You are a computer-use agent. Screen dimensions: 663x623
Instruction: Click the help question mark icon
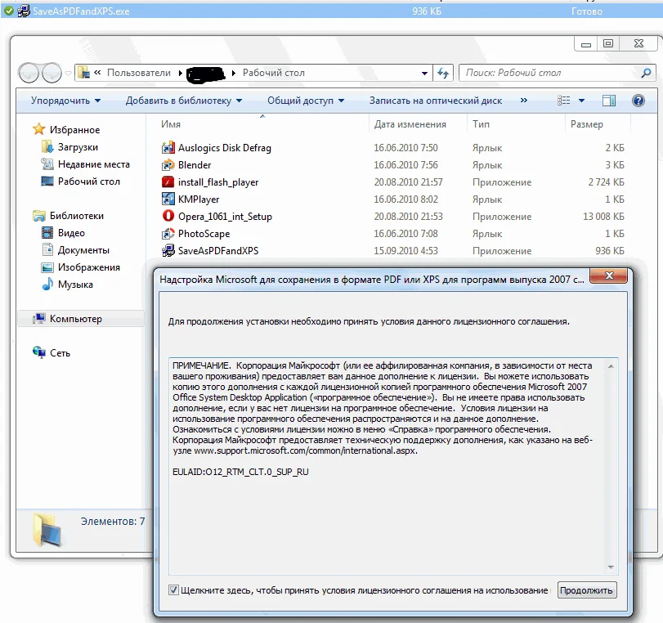[638, 101]
